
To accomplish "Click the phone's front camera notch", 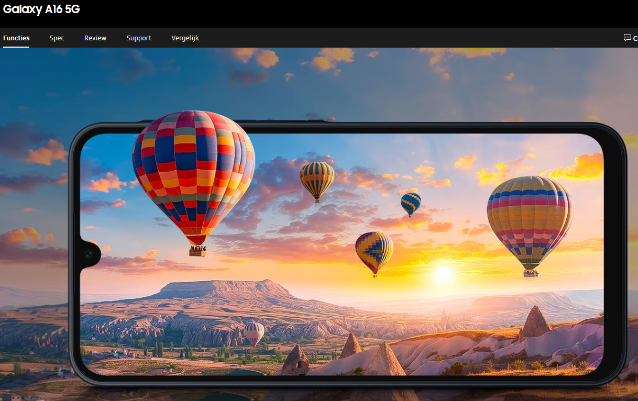I will click(88, 254).
